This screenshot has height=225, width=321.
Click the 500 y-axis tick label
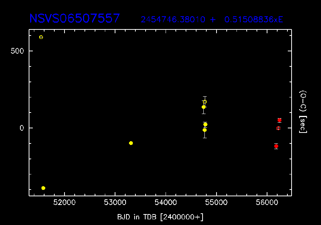point(18,51)
